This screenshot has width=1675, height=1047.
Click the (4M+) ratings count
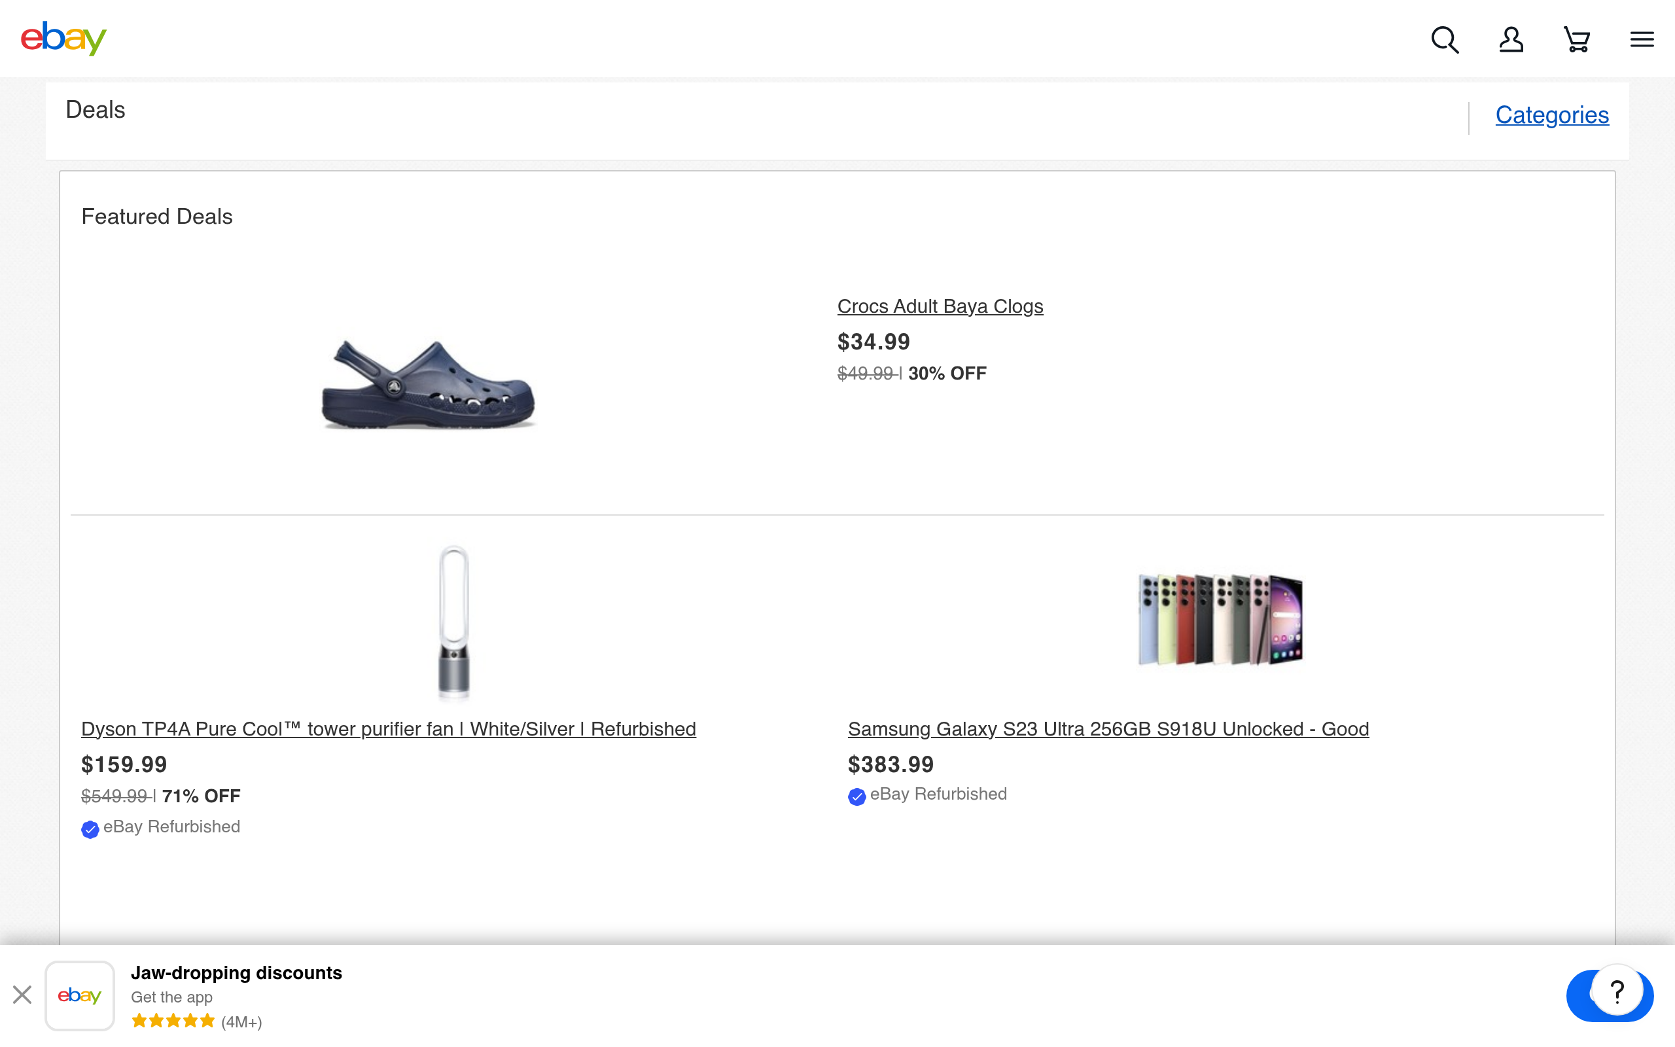[241, 1021]
